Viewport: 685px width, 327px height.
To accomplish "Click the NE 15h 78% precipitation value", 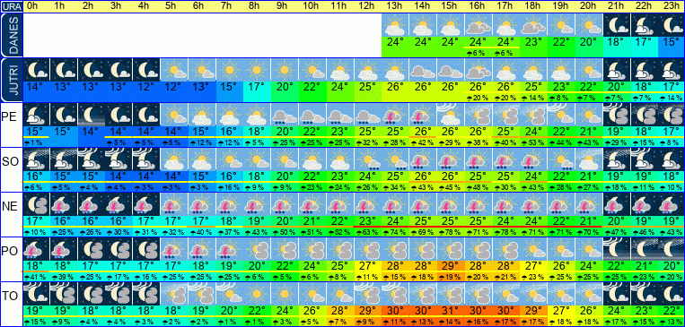I will coord(451,231).
